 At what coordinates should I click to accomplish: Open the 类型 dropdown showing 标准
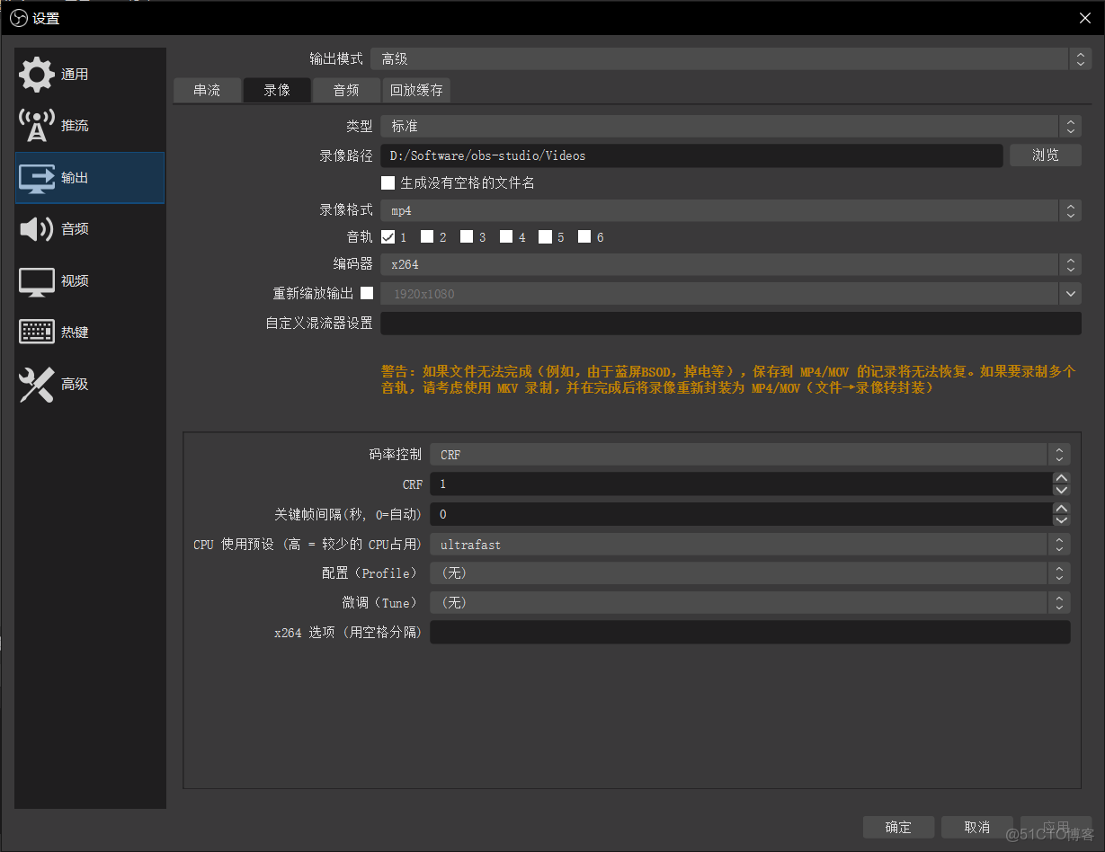click(731, 127)
